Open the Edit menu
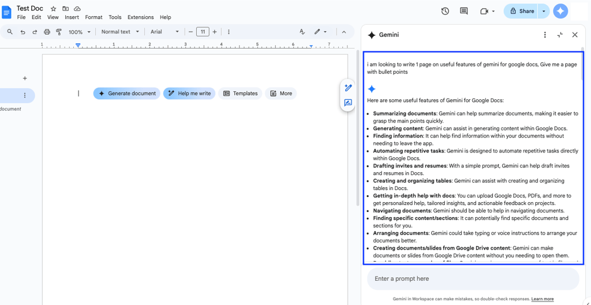The image size is (591, 305). 36,17
